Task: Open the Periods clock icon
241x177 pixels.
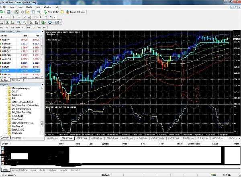Action: pyautogui.click(x=50, y=22)
